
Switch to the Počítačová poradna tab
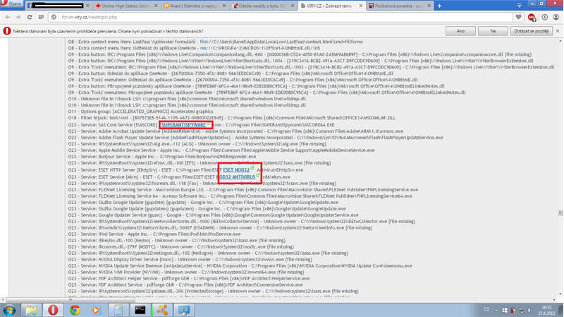396,6
